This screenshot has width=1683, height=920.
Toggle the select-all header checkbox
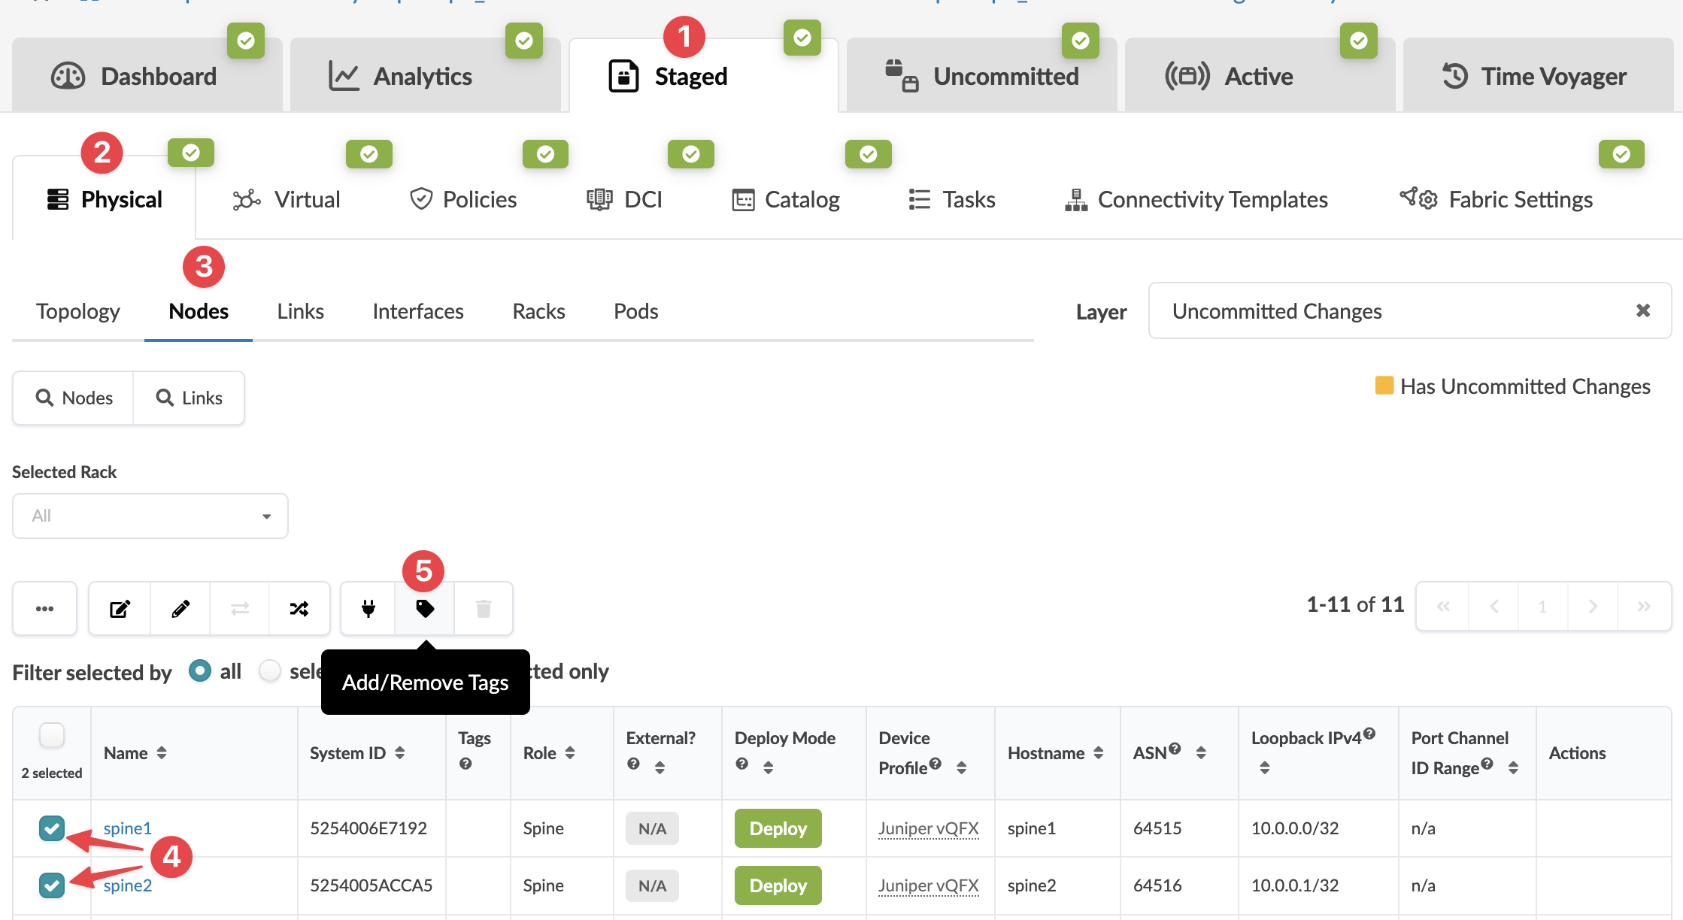52,734
